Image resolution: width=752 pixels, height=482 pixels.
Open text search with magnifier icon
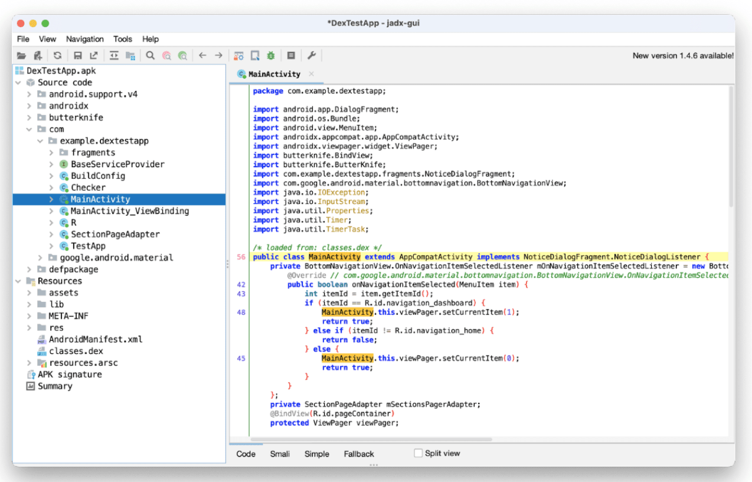click(151, 56)
